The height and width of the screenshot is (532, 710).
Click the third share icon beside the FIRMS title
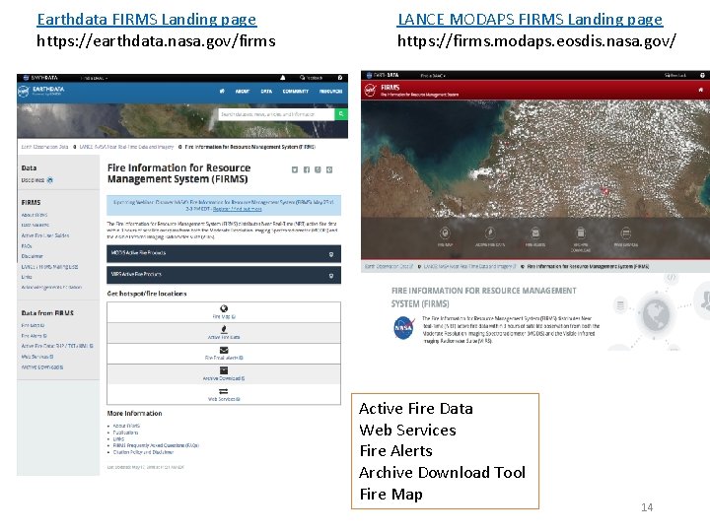[x=318, y=169]
